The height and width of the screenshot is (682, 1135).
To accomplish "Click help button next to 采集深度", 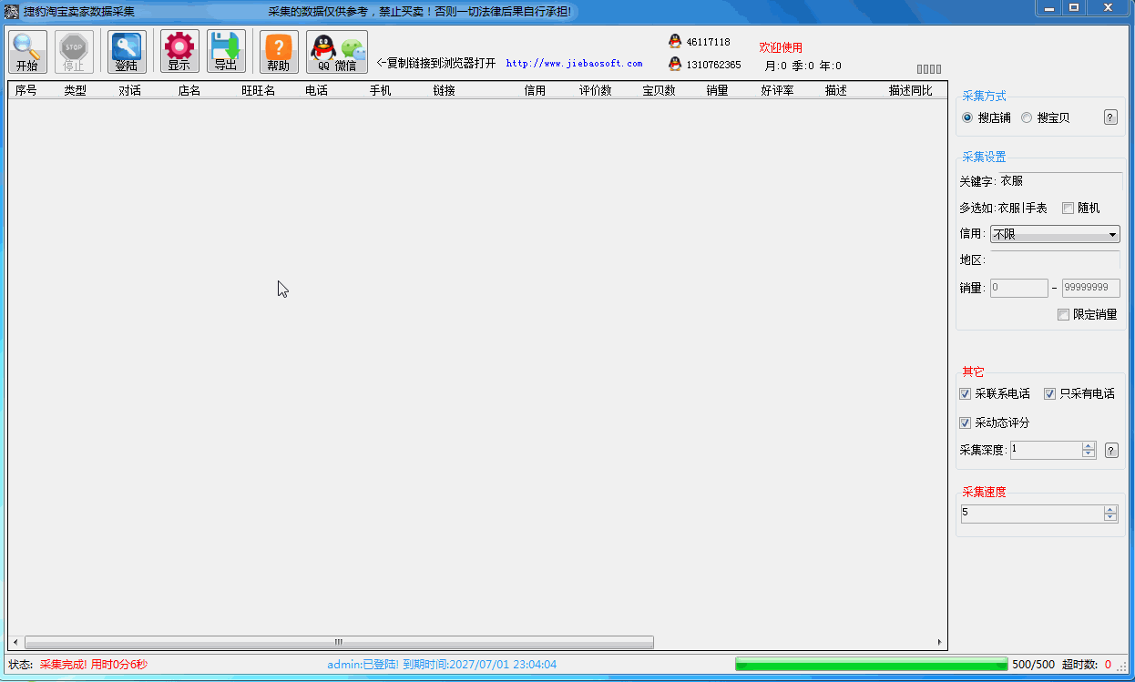I will coord(1111,450).
